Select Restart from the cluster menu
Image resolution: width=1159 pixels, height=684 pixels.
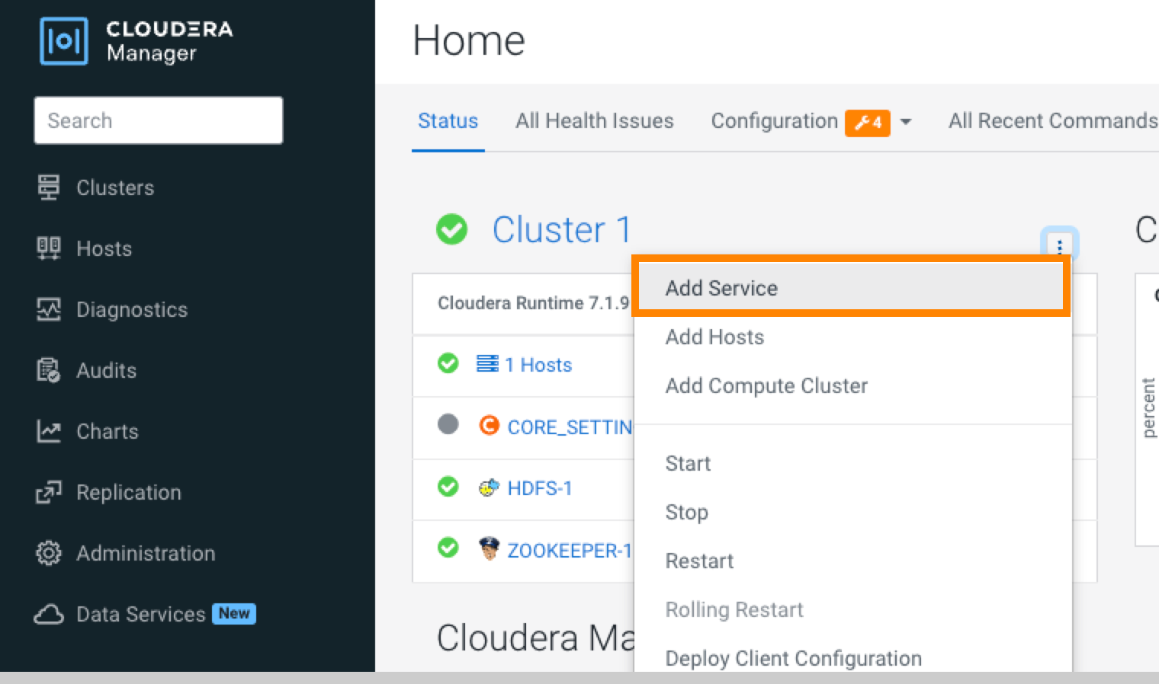click(699, 561)
